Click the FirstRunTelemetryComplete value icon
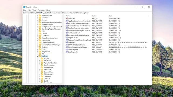 click(x=67, y=28)
